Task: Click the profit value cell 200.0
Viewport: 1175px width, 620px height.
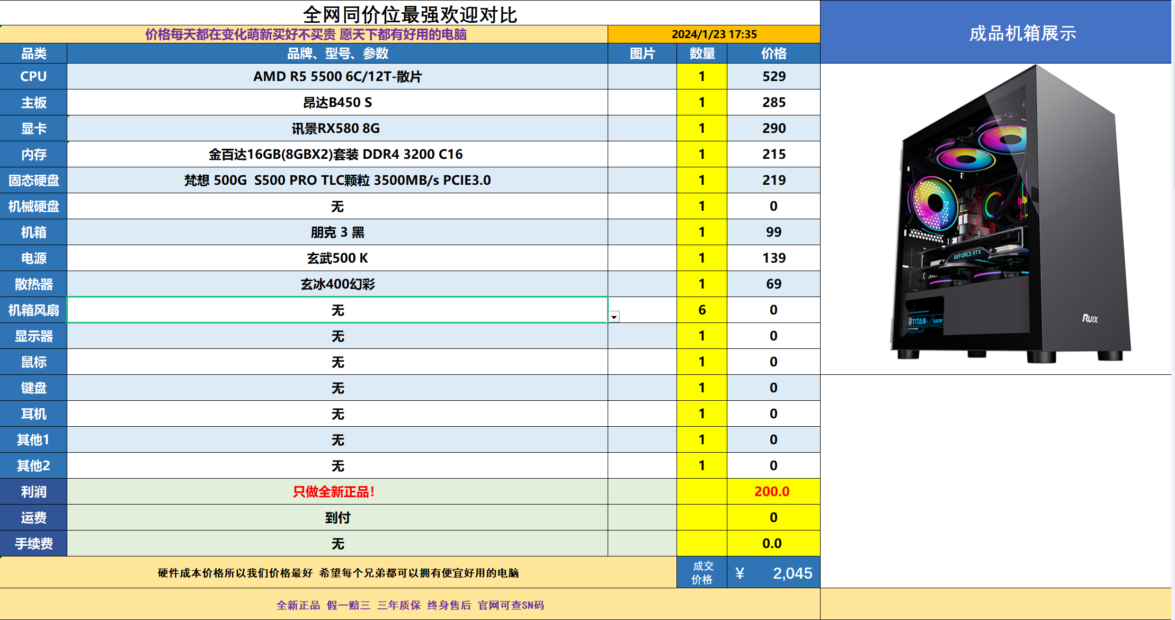Action: click(x=773, y=491)
